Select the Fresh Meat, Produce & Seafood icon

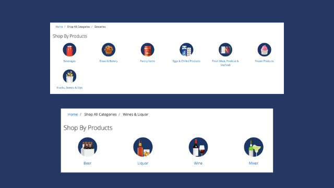tap(225, 50)
